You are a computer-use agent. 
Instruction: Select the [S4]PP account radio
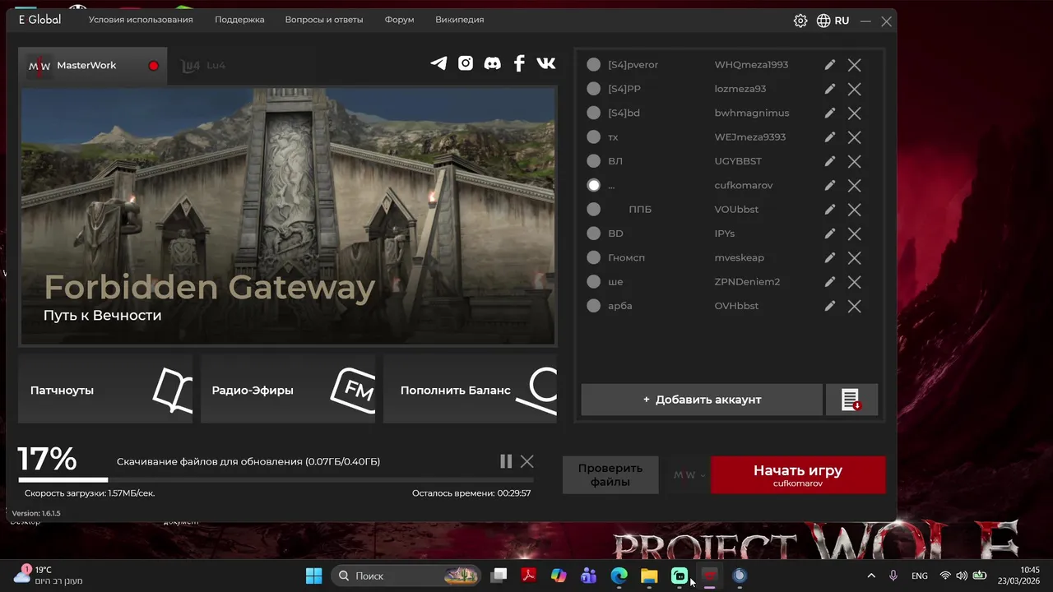(593, 89)
